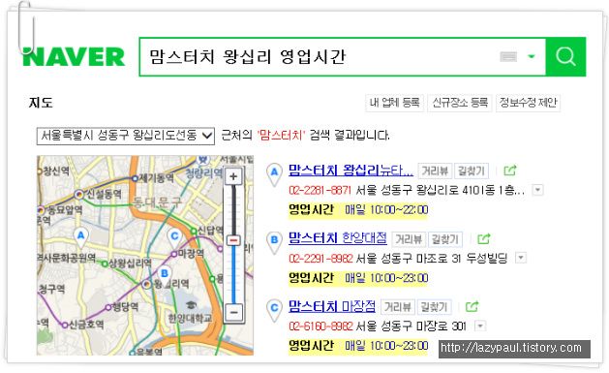Expand address details for 마장로 301
The width and height of the screenshot is (609, 373).
click(x=480, y=326)
